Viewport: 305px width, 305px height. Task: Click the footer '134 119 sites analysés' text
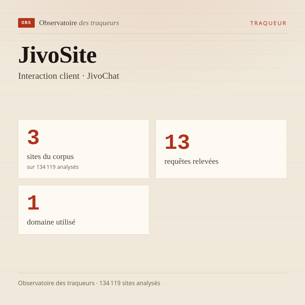tap(130, 283)
